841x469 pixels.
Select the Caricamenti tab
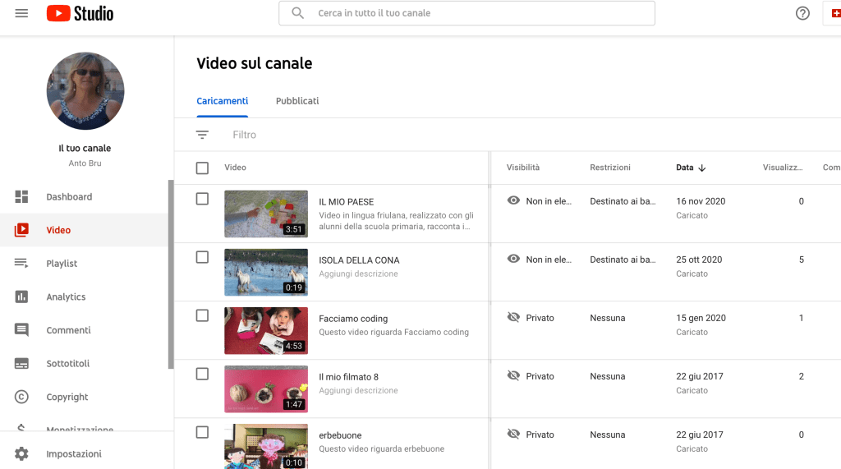point(222,101)
